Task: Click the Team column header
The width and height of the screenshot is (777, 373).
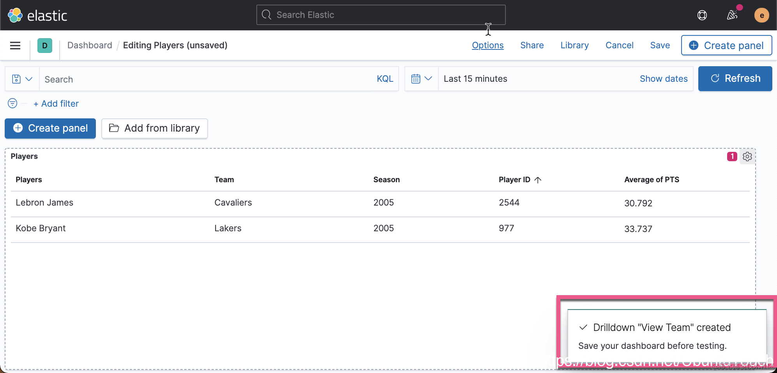Action: 224,179
